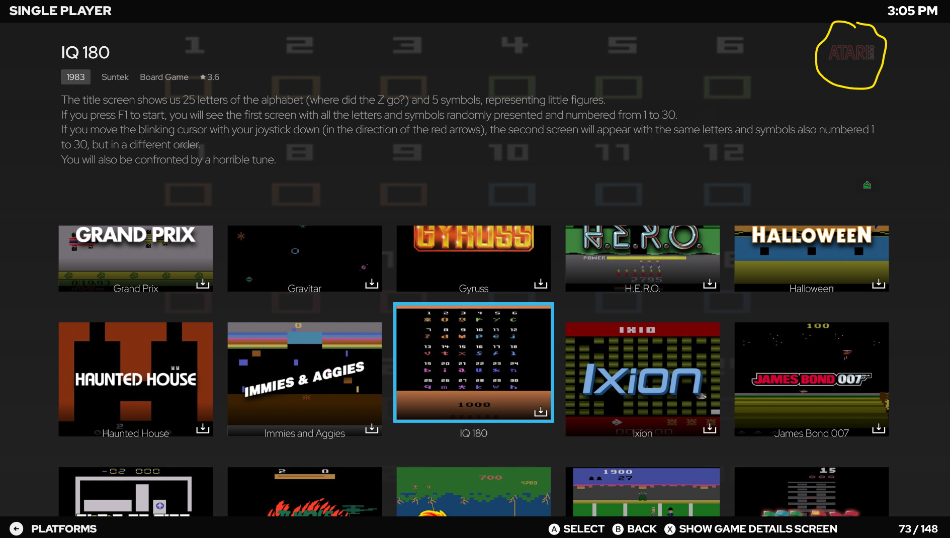Click the B button Back icon
The image size is (950, 538).
(x=618, y=529)
